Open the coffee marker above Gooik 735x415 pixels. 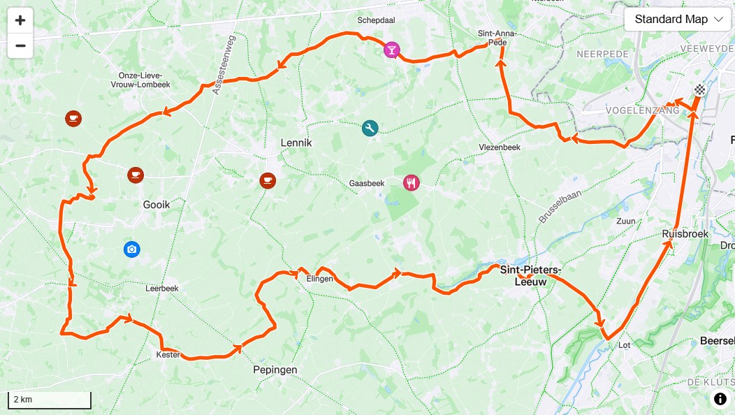(x=136, y=175)
